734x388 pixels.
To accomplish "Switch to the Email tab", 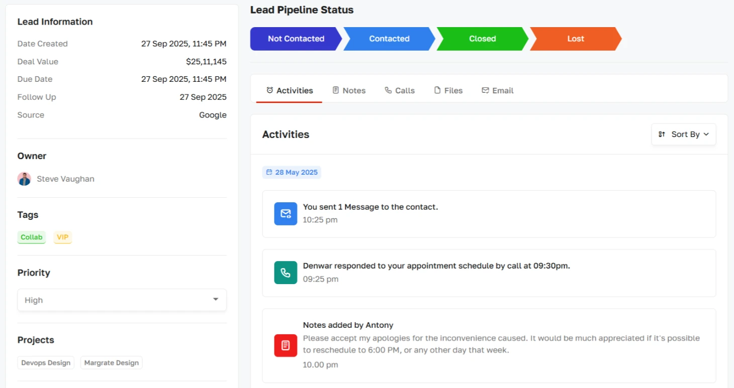I will pos(503,90).
